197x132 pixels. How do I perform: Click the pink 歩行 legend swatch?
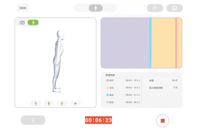tap(107, 80)
